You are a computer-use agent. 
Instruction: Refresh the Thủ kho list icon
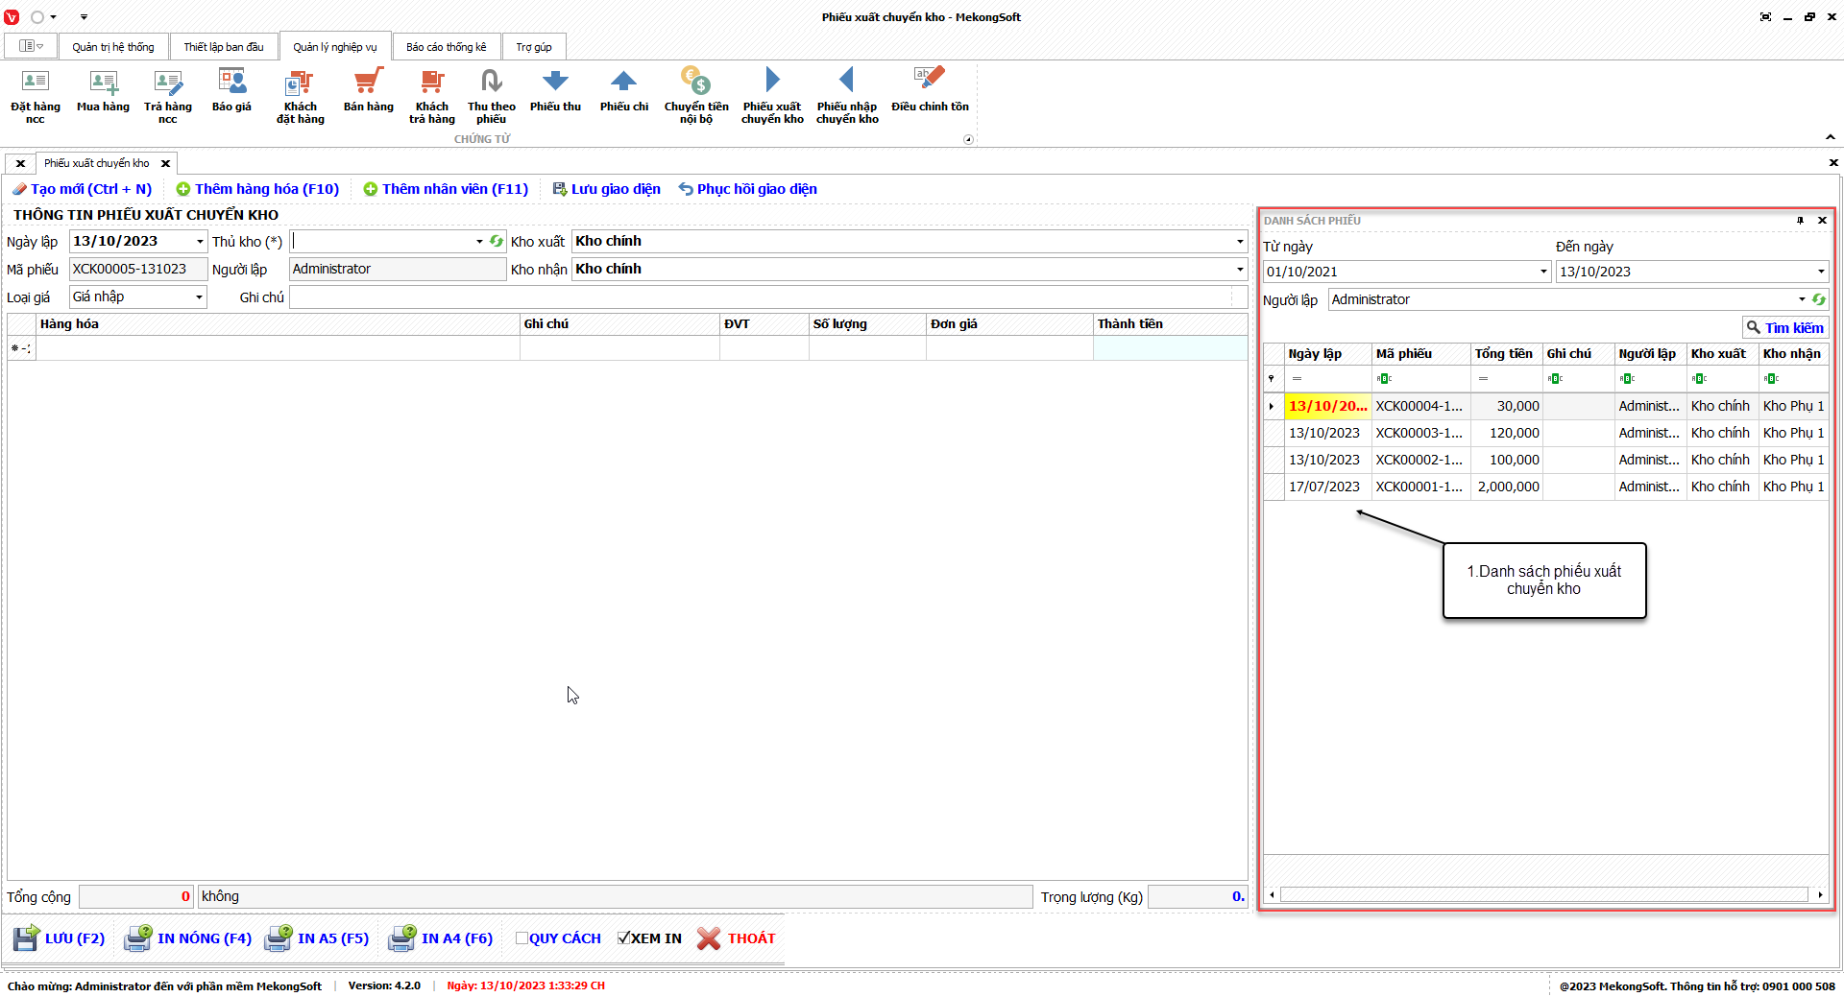point(497,242)
